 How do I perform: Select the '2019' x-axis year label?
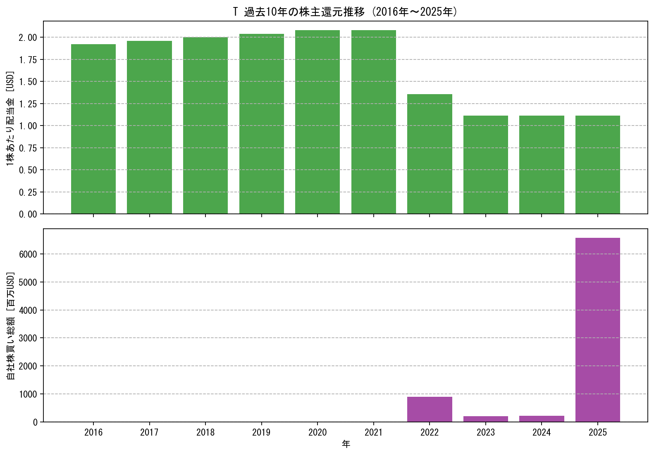click(262, 432)
